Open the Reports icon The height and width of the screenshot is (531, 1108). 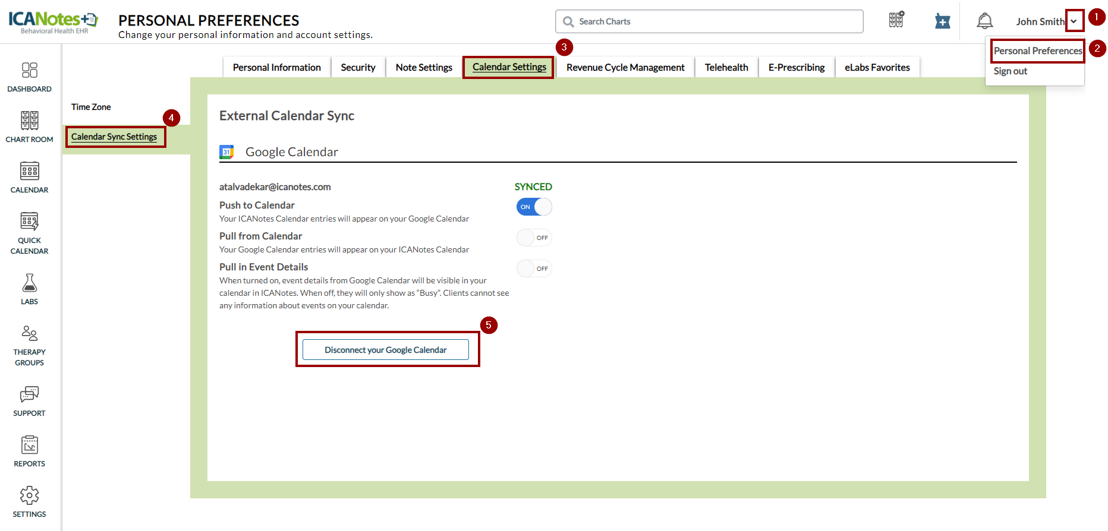tap(29, 445)
